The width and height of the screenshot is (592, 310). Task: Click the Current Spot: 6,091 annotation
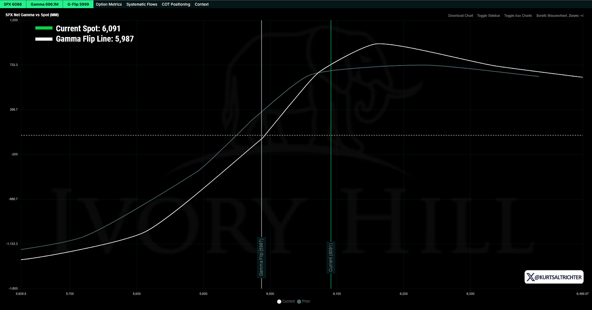[x=88, y=28]
